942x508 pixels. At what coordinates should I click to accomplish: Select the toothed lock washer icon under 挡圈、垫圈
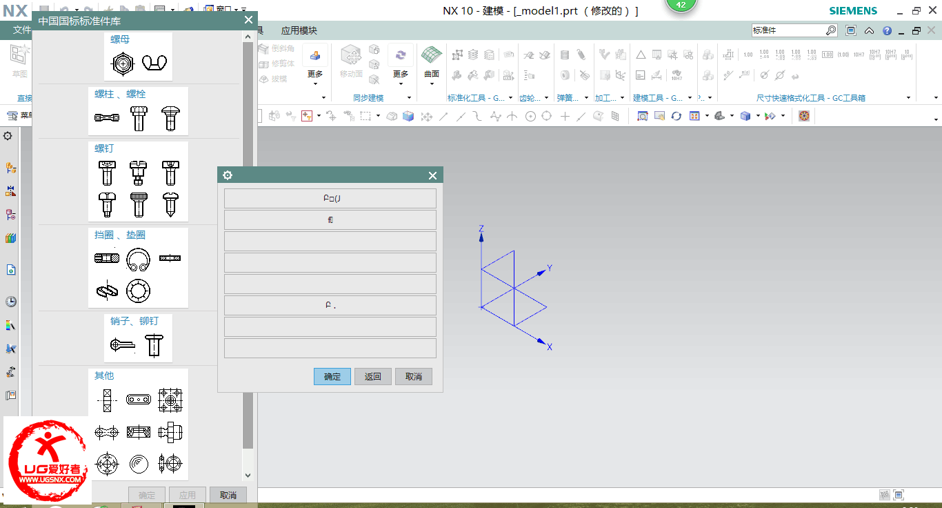click(x=139, y=291)
